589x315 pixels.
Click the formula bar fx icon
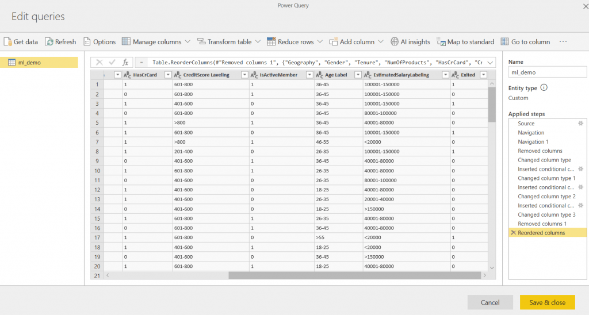125,62
